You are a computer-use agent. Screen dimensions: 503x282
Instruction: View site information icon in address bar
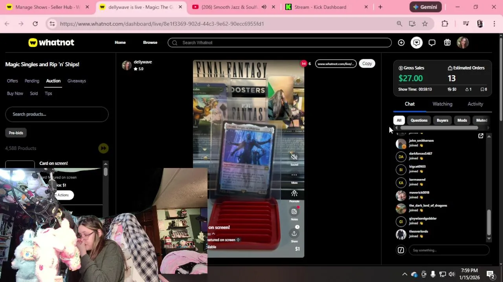click(52, 24)
